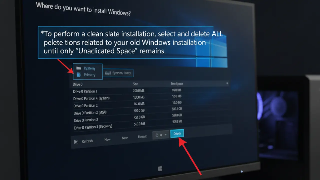Select the Primary entry
This screenshot has width=320, height=180.
[90, 75]
